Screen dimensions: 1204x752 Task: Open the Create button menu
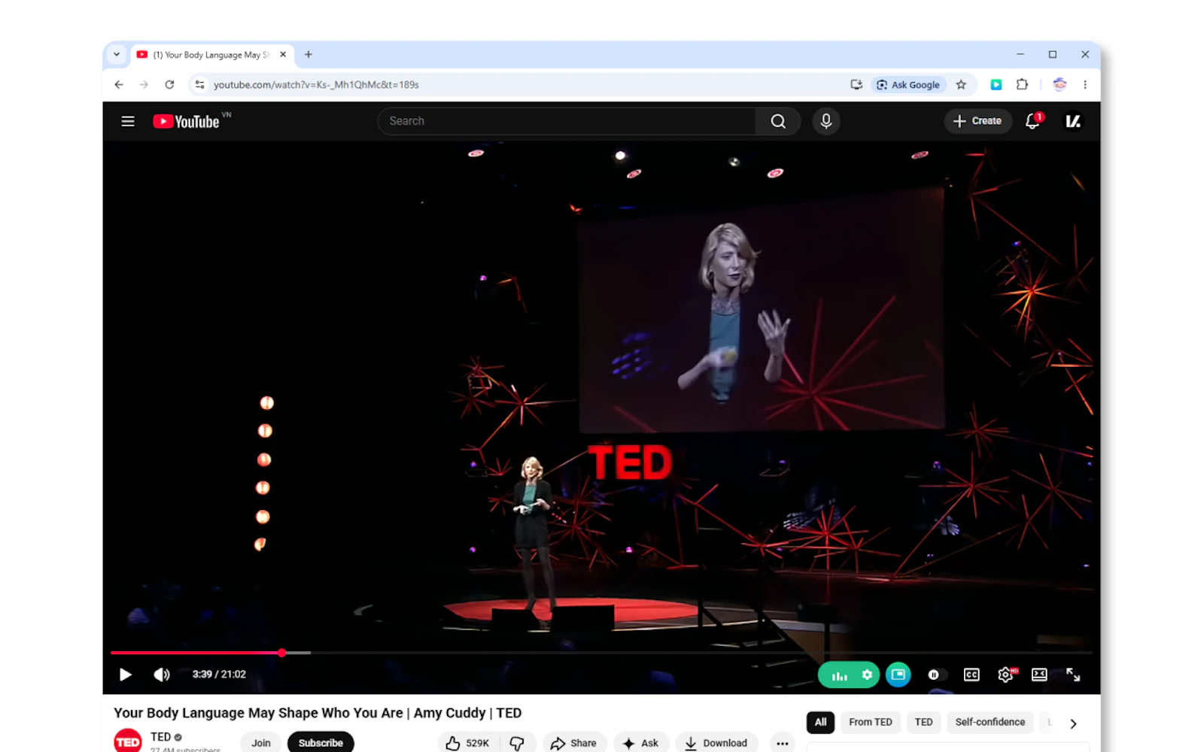point(977,121)
